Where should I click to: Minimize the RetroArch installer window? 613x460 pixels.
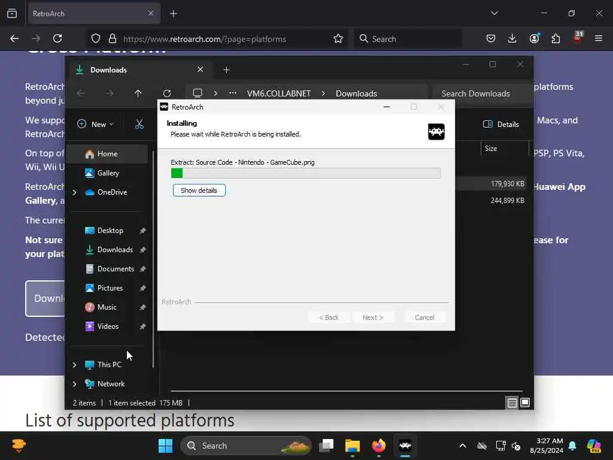[x=387, y=107]
